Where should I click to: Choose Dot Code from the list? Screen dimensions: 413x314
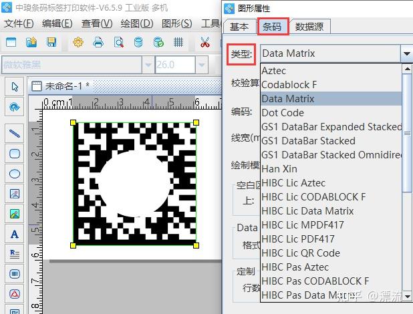tap(331, 113)
